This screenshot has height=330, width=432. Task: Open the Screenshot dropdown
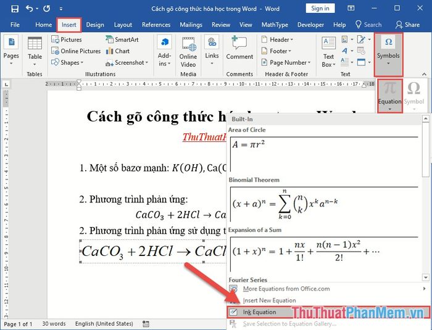click(x=127, y=62)
